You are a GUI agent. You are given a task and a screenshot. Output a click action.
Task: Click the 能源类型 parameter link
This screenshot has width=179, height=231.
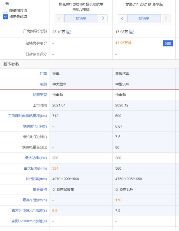point(40,95)
